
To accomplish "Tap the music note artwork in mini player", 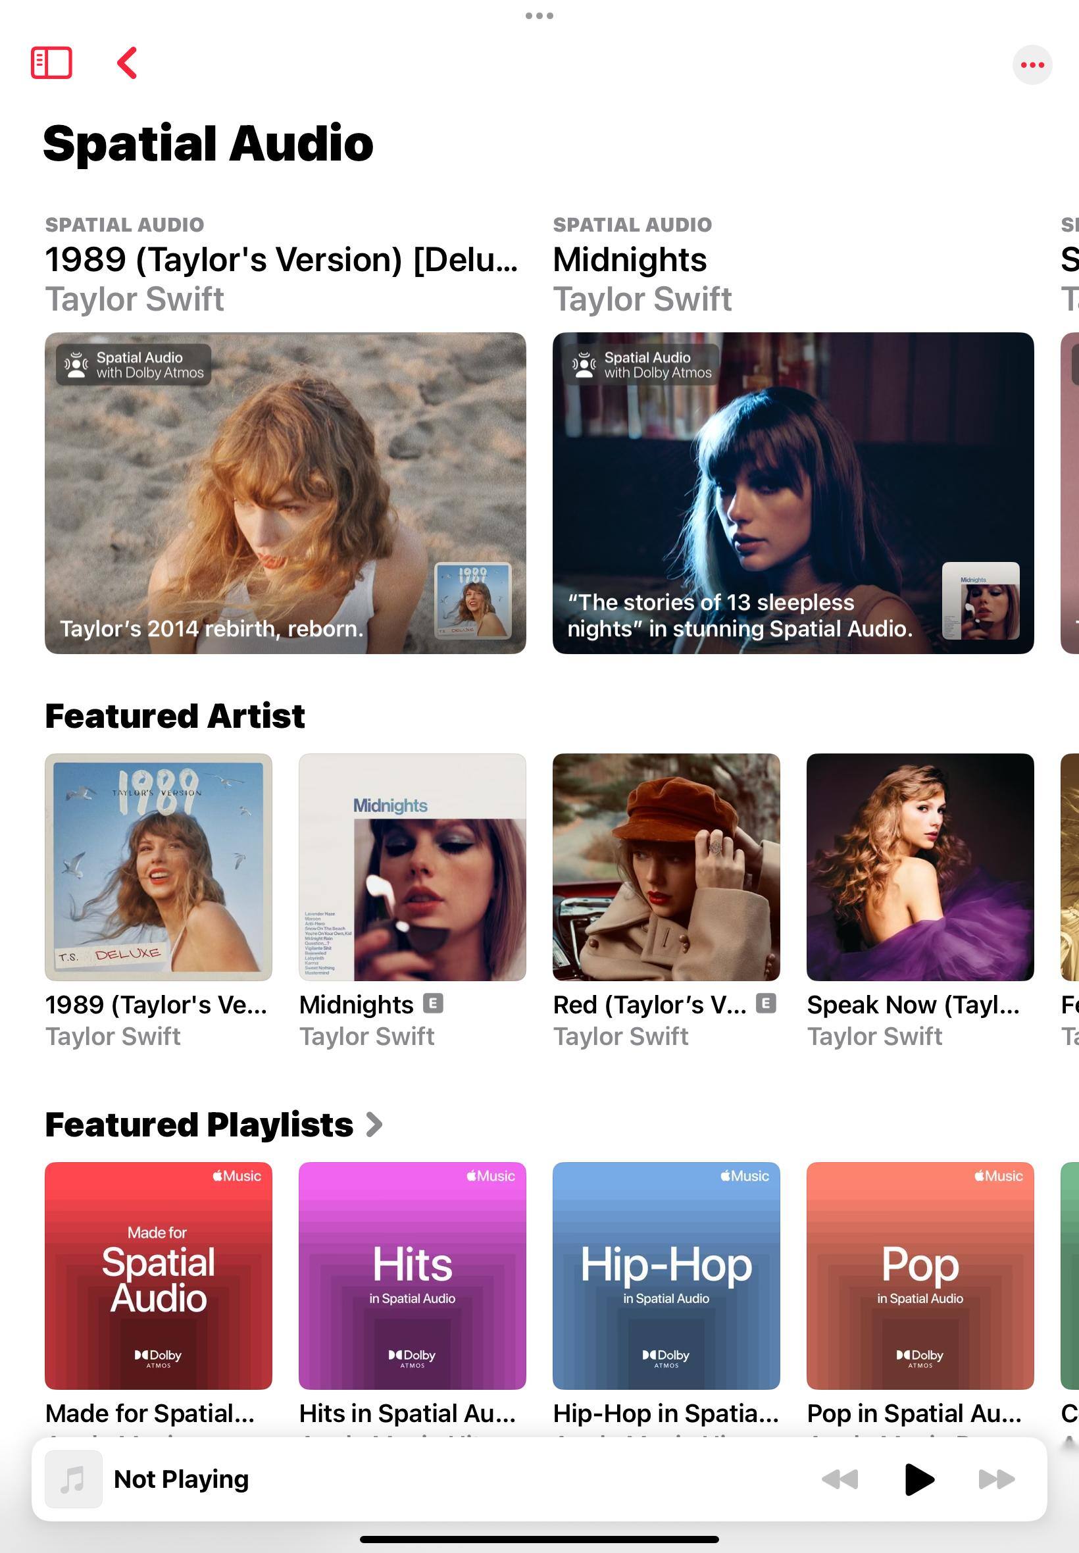I will [73, 1479].
